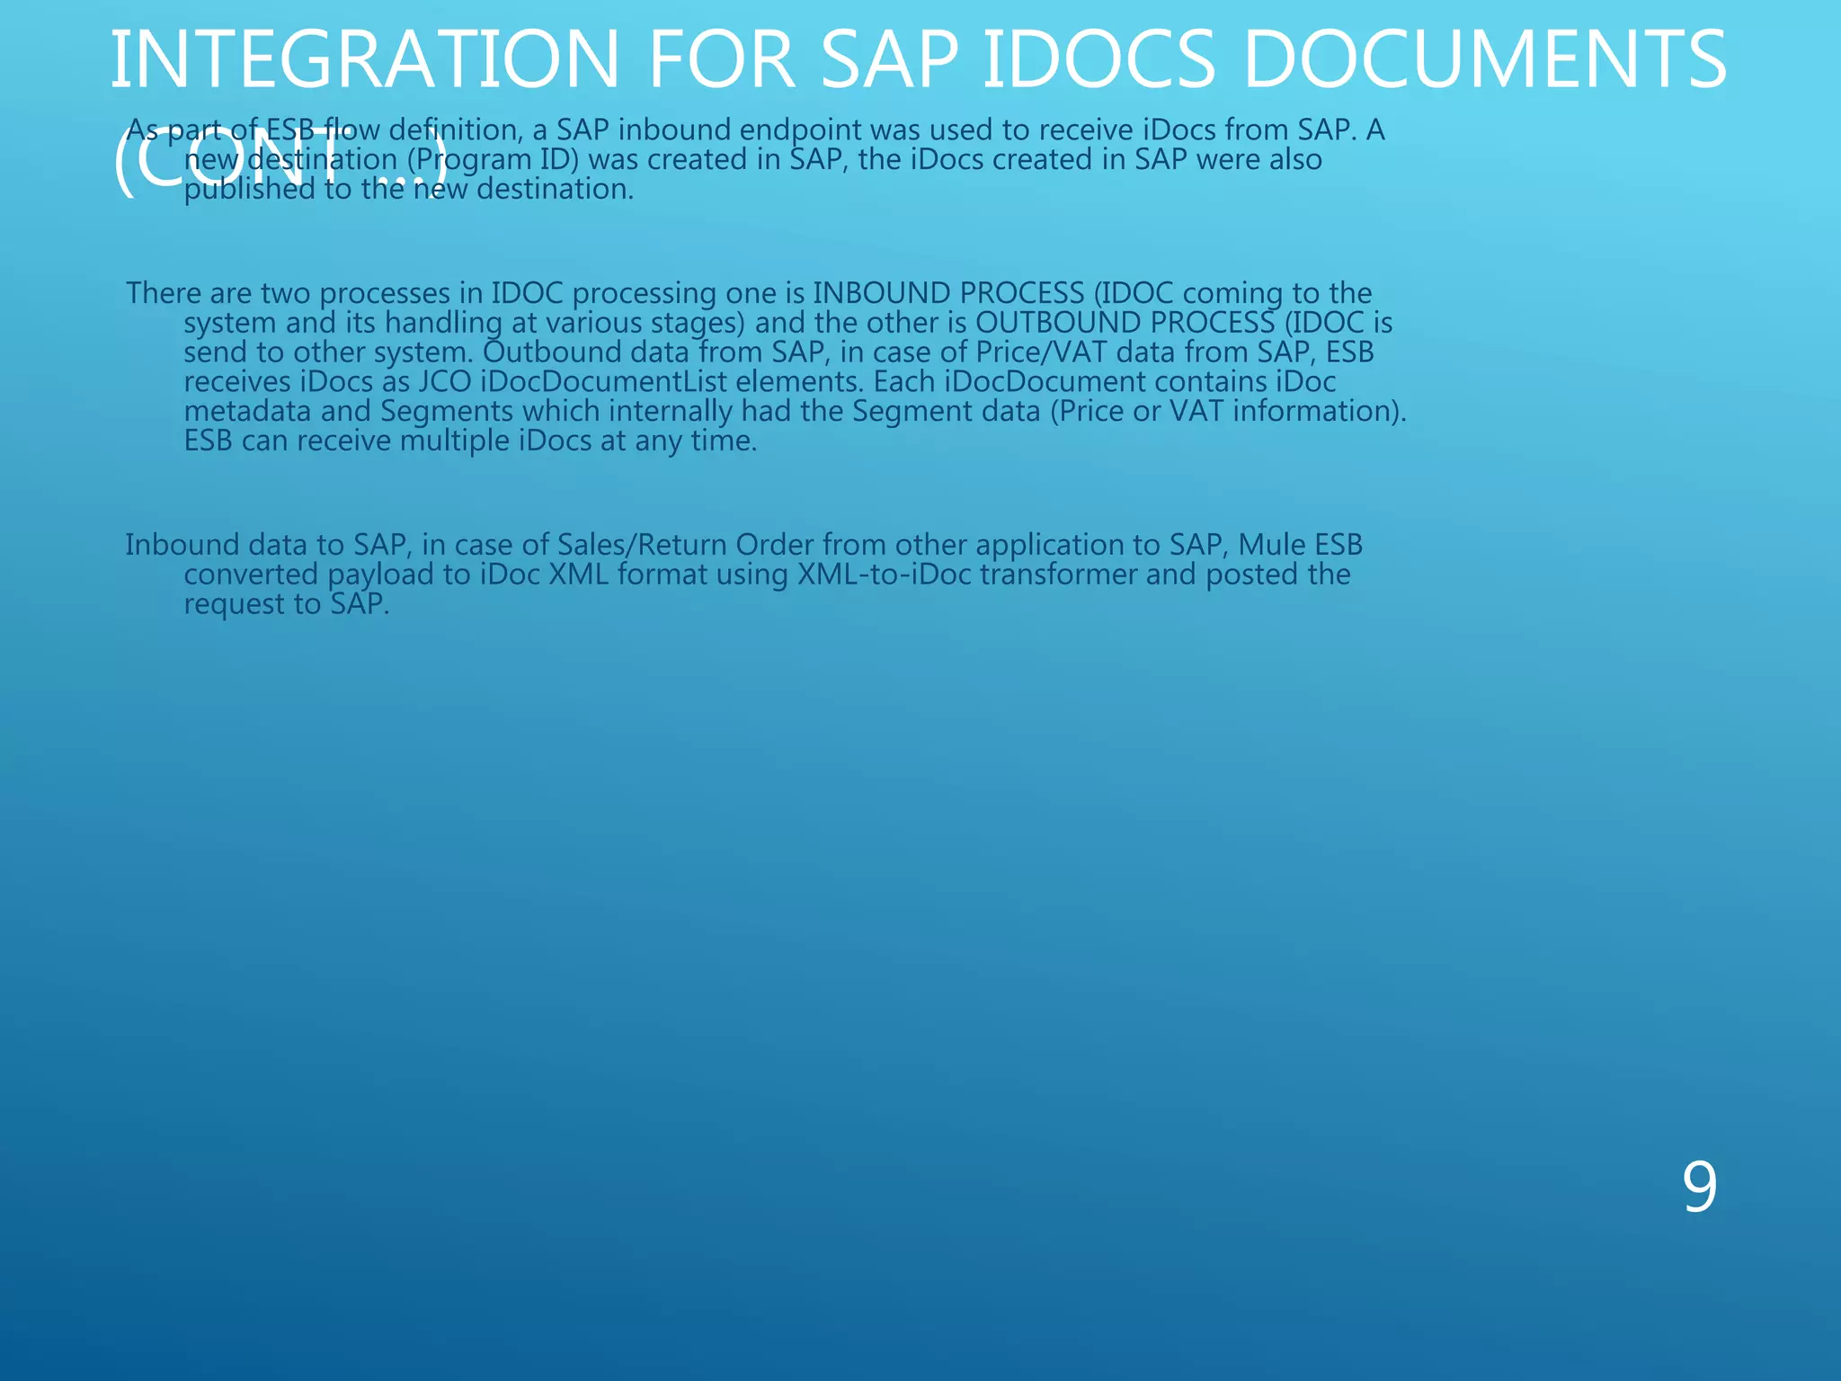The image size is (1841, 1381).
Task: Click the words 'INBOUND PROCESS' in second paragraph
Action: coord(947,294)
